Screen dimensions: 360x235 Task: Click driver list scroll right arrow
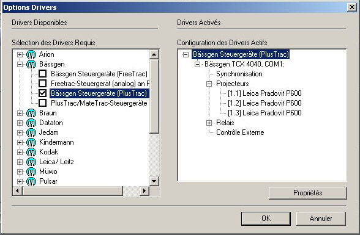coord(144,190)
